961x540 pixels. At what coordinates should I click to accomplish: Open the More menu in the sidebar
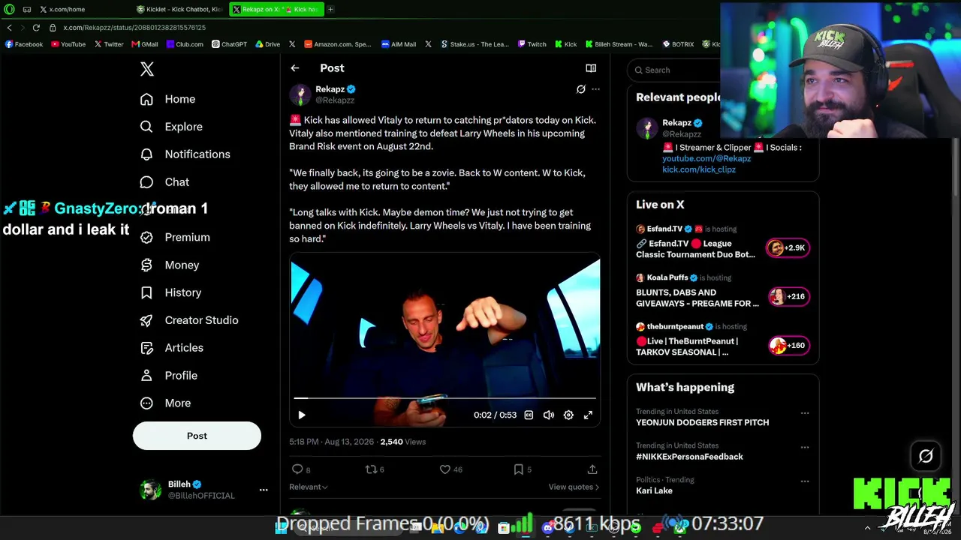pyautogui.click(x=166, y=403)
